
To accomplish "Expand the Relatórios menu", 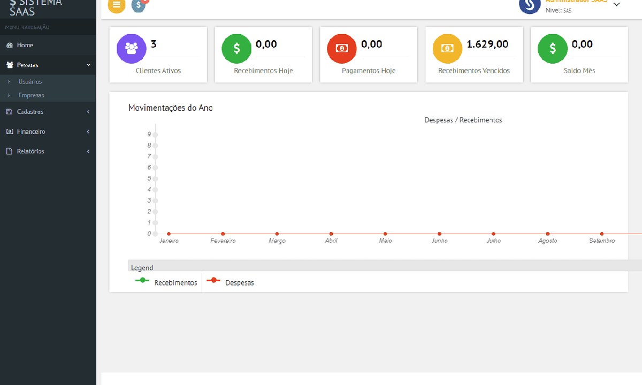I will [x=48, y=151].
